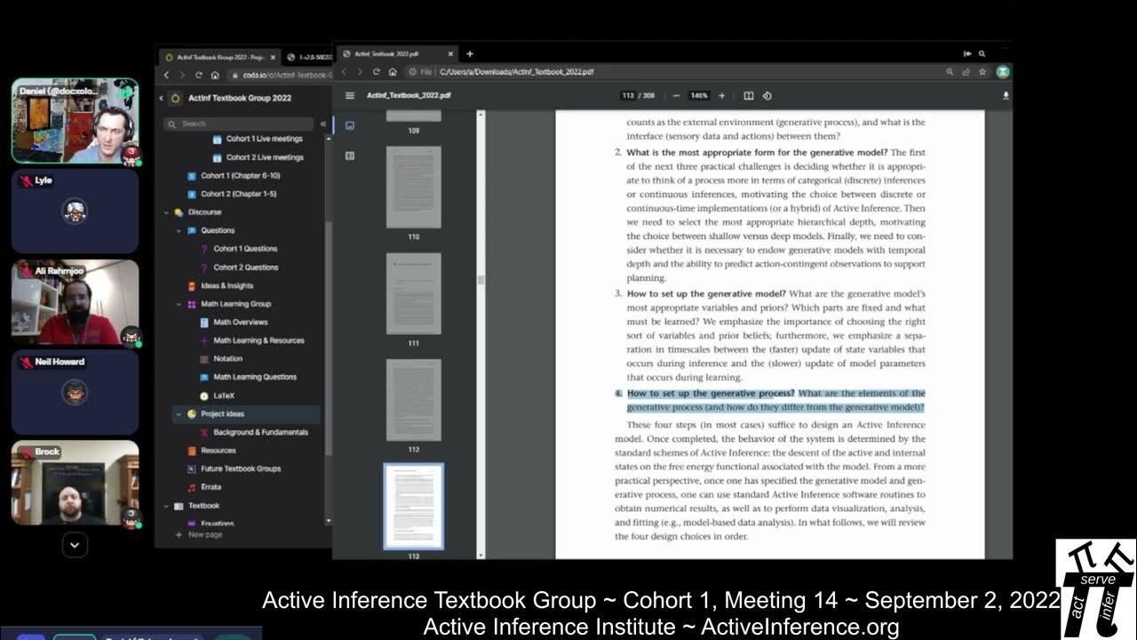Open Cohort 1 Questions page
Image resolution: width=1137 pixels, height=640 pixels.
click(x=245, y=249)
